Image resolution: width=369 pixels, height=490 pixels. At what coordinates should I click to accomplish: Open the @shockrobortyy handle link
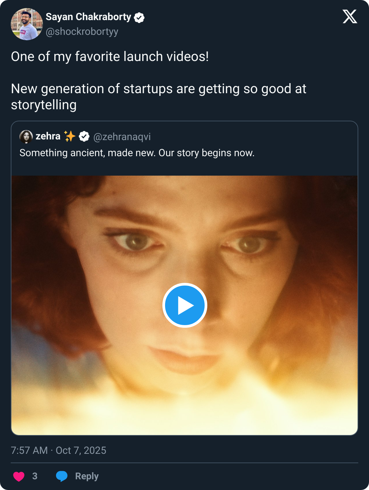point(82,32)
